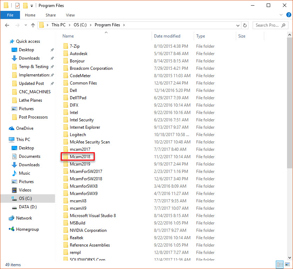Open Videos under This PC

[x=25, y=190]
